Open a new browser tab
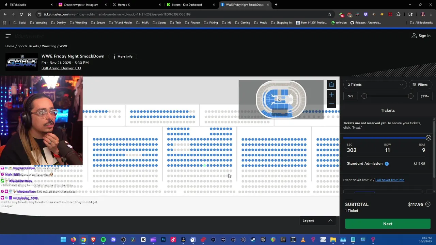Screen dimensions: 436x245 coord(276,5)
